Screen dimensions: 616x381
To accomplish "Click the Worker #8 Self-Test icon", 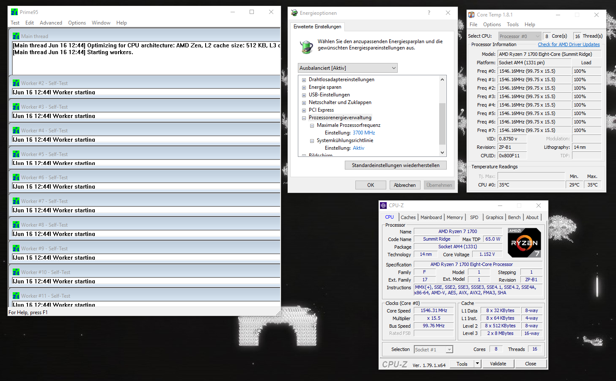I will click(16, 225).
